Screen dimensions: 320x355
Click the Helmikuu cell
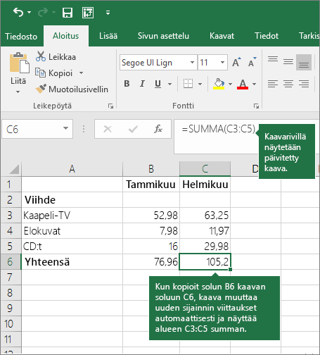pos(205,185)
